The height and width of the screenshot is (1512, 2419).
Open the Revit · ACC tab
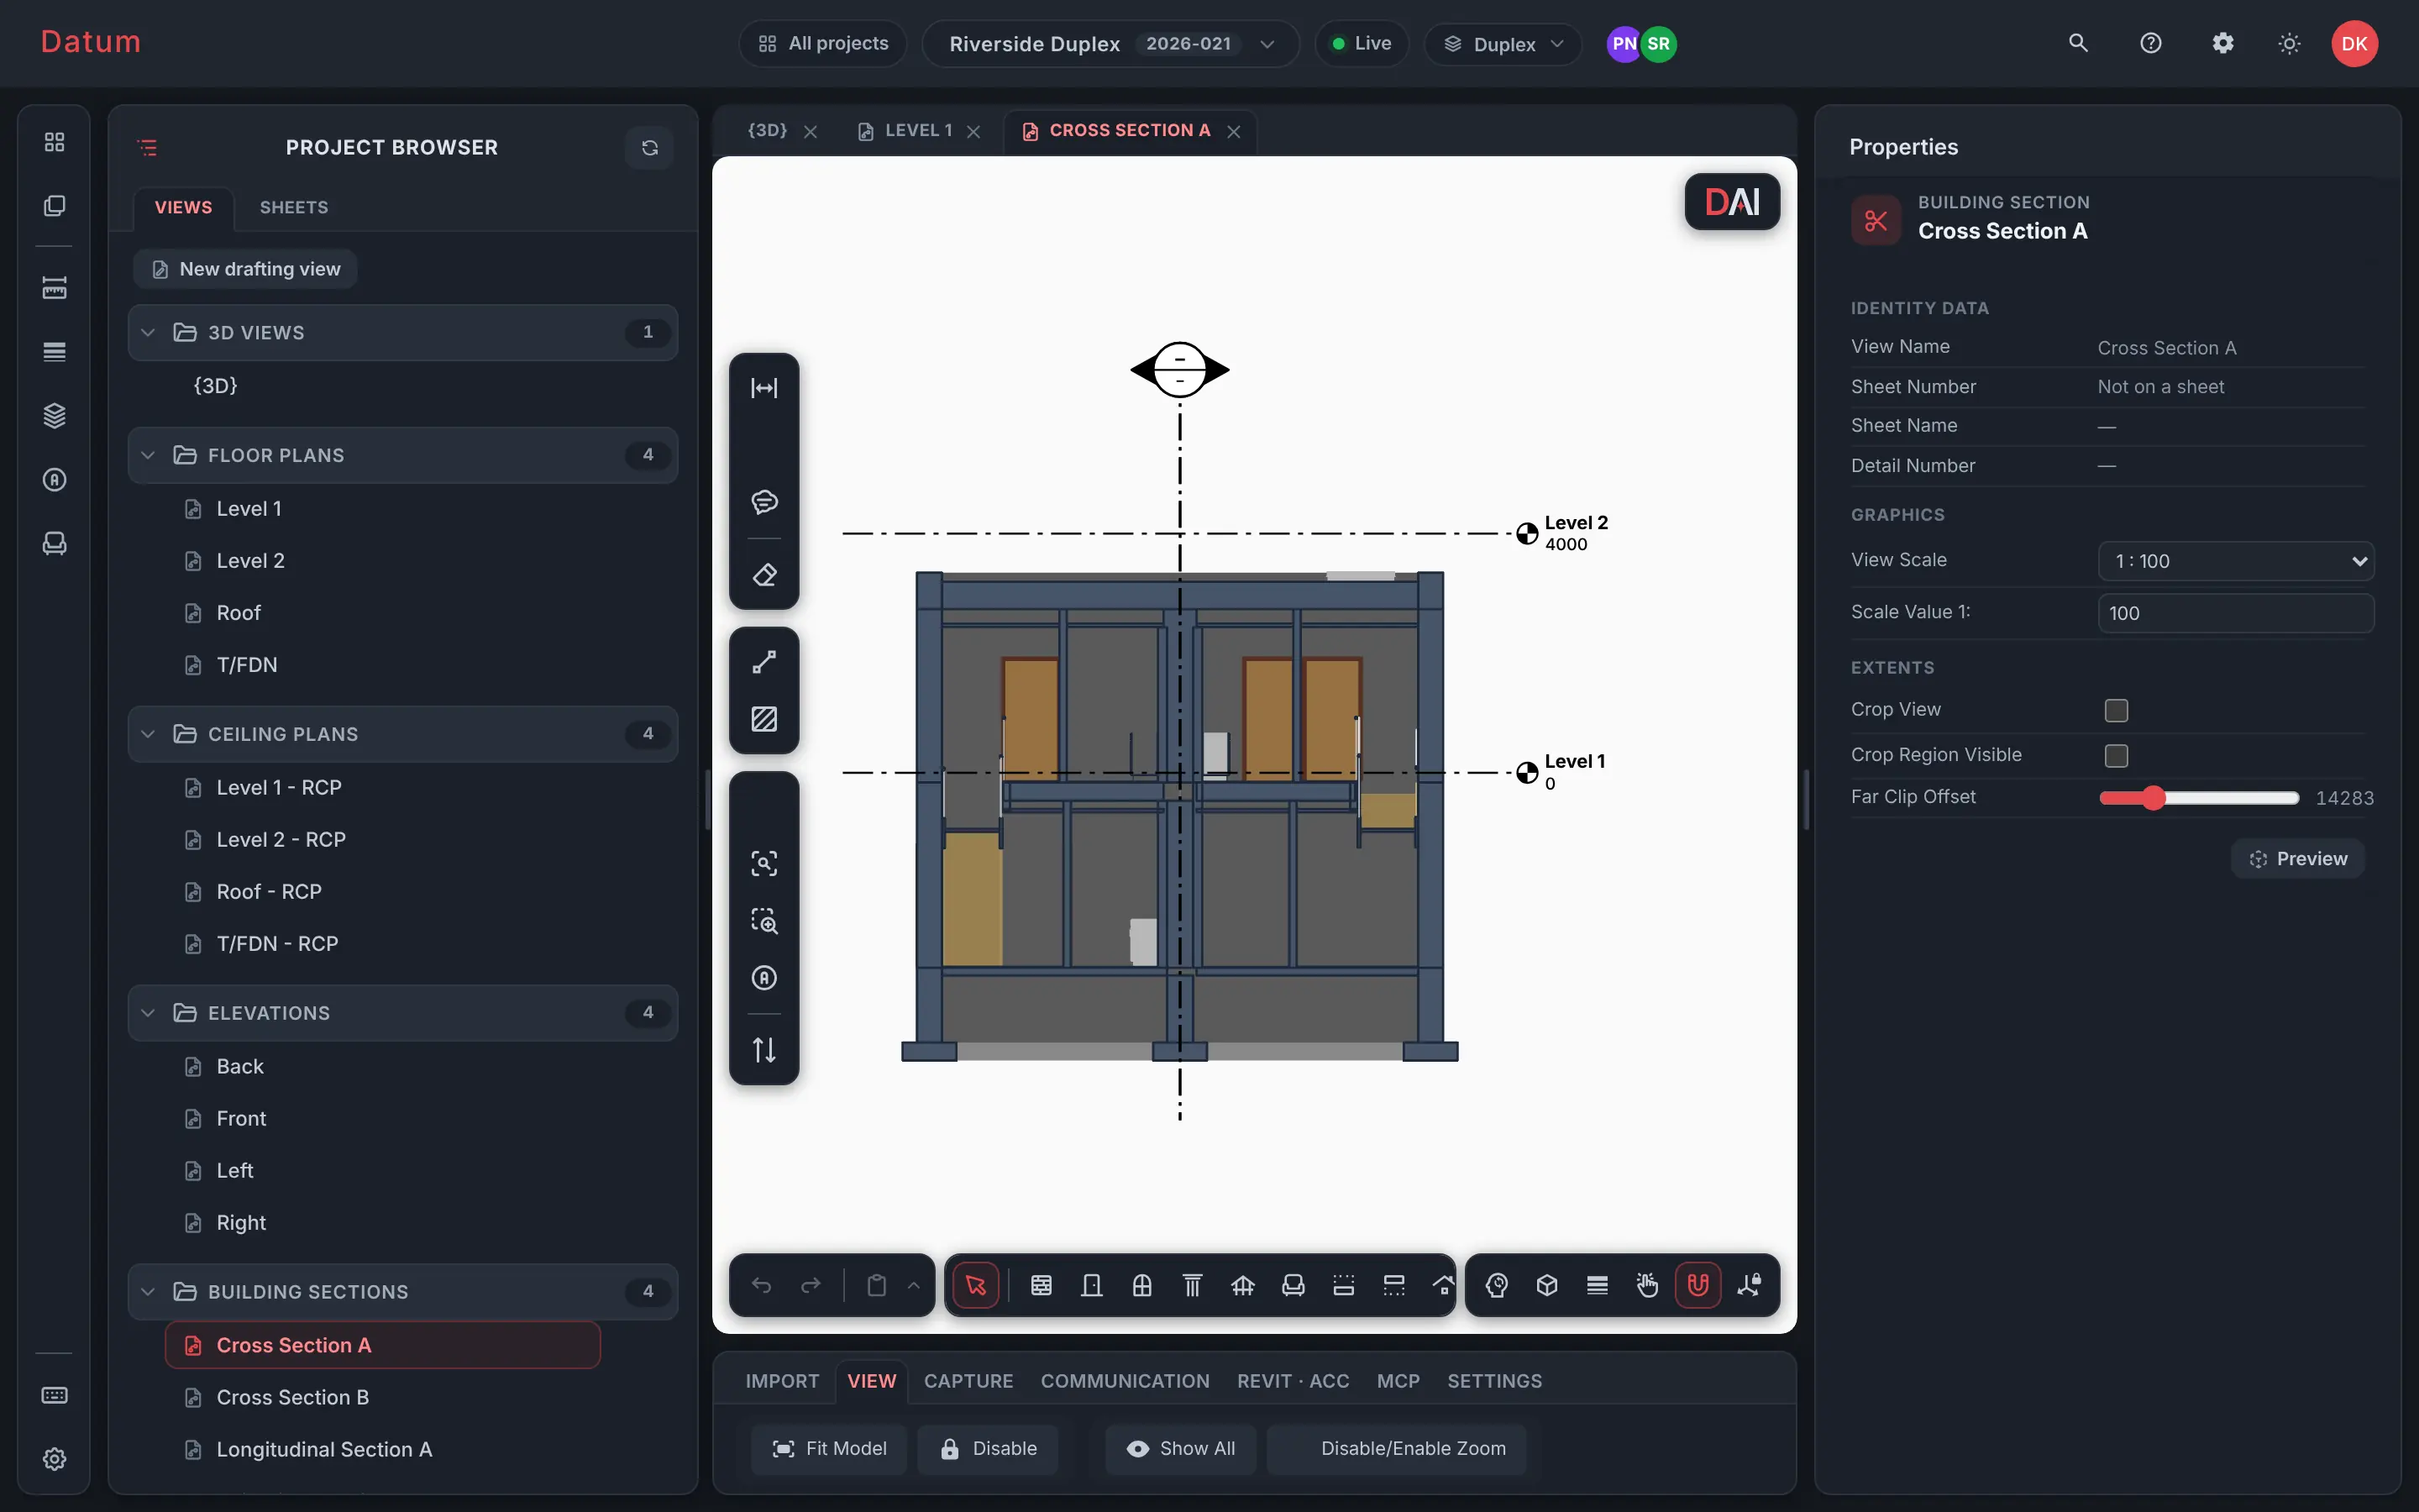[1293, 1381]
